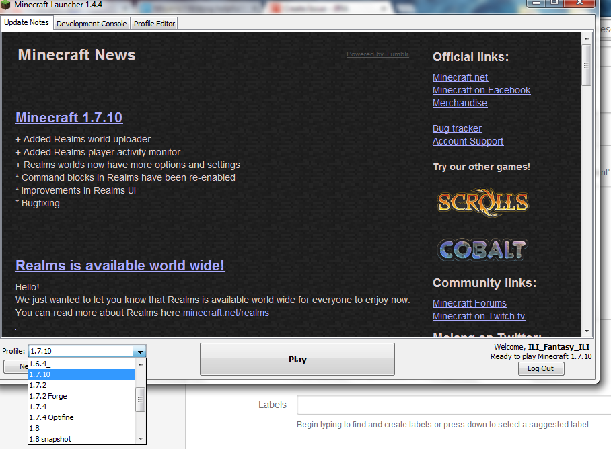Visit the Bug tracker link

pyautogui.click(x=457, y=128)
